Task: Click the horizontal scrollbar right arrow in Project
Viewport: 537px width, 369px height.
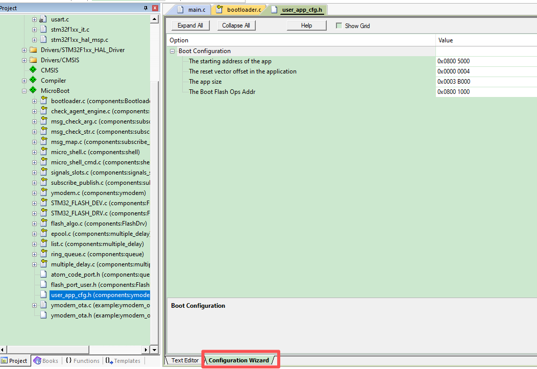Action: 146,350
